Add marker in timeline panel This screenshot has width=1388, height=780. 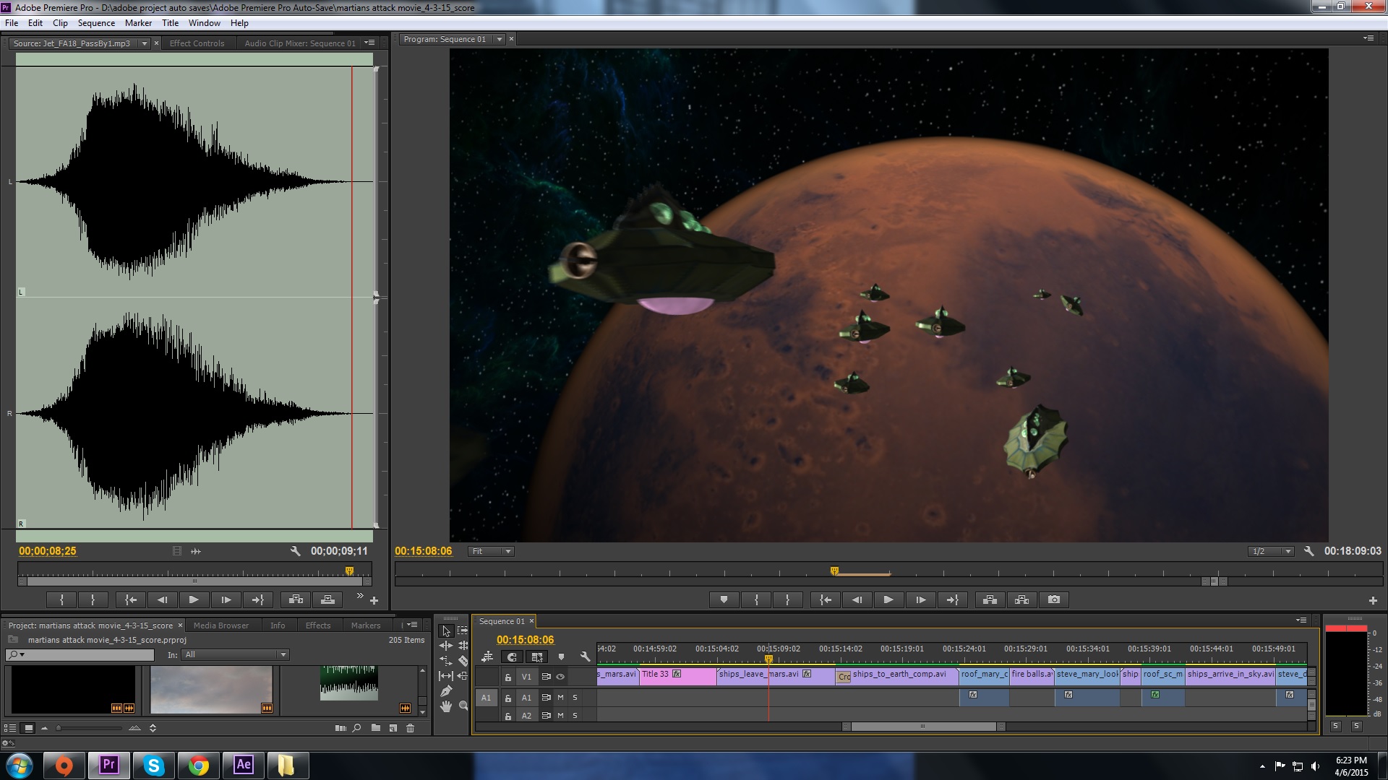(x=561, y=656)
